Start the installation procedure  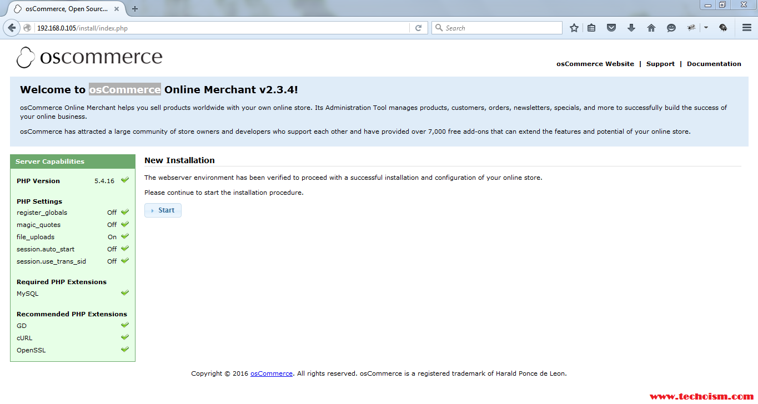pos(163,210)
